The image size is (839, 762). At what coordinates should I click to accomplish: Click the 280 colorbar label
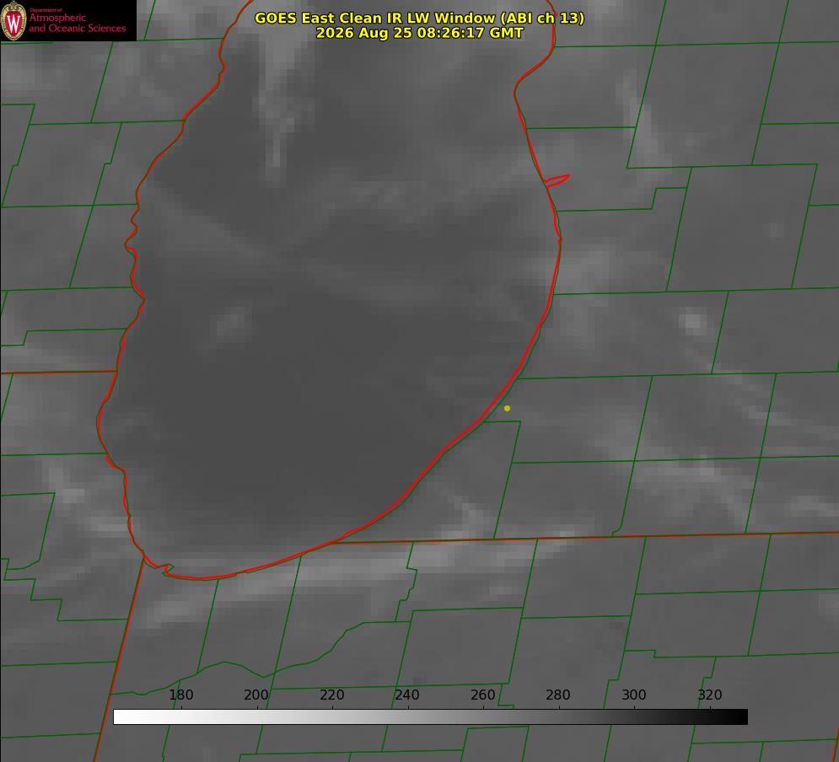(x=558, y=695)
